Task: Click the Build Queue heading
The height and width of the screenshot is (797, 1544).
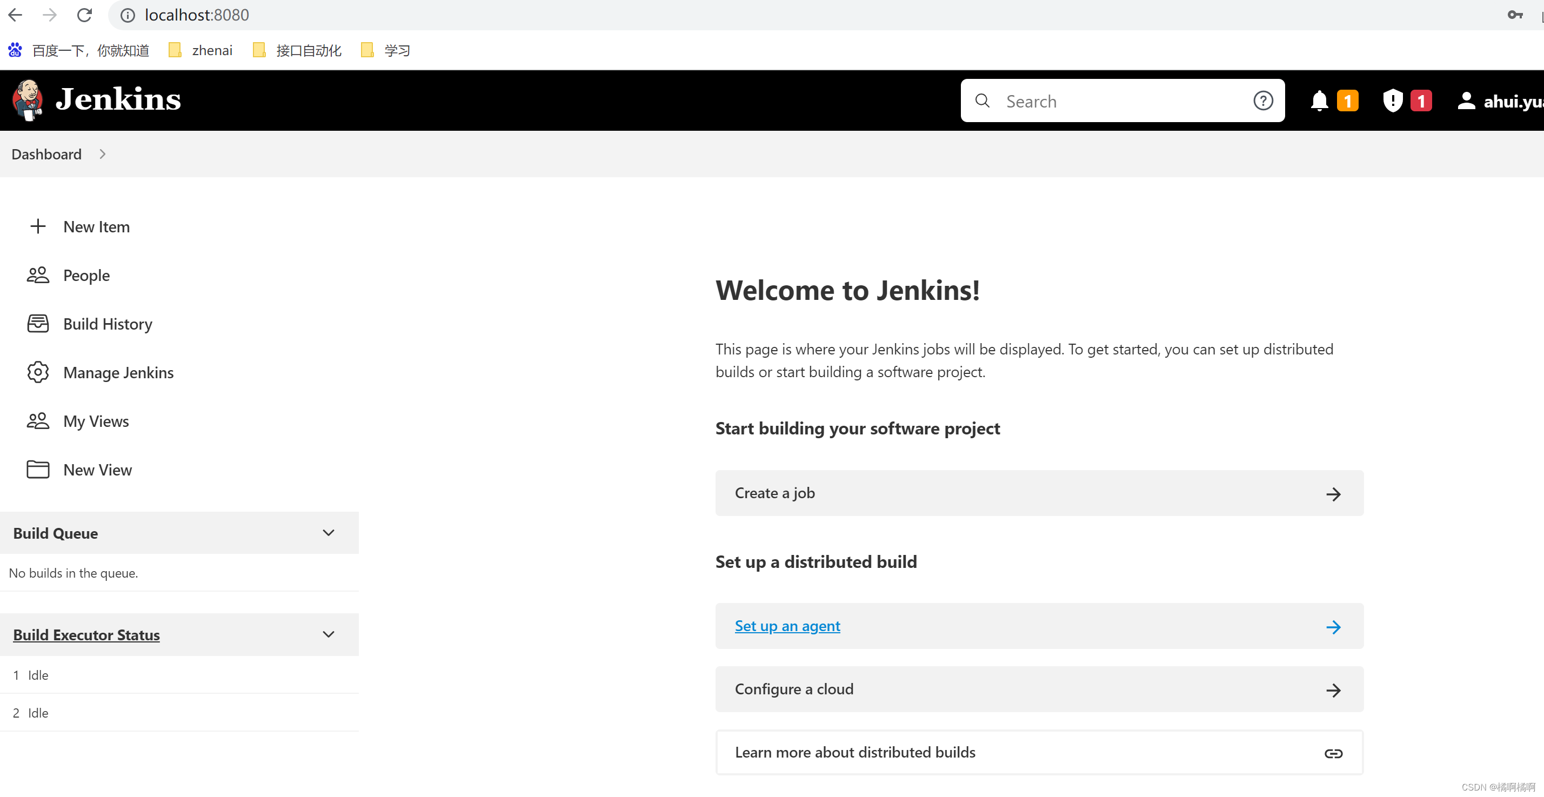Action: coord(55,533)
